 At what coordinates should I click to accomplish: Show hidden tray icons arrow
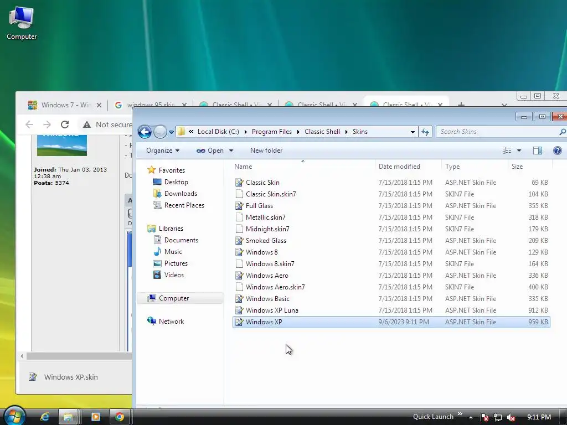click(471, 417)
